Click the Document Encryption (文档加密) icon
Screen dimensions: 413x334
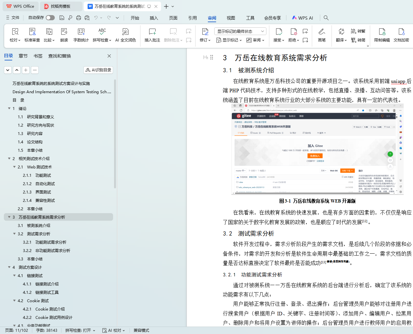pos(401,32)
